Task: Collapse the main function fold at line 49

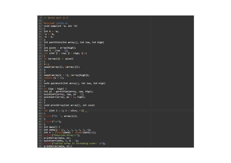Action: (x=43, y=127)
